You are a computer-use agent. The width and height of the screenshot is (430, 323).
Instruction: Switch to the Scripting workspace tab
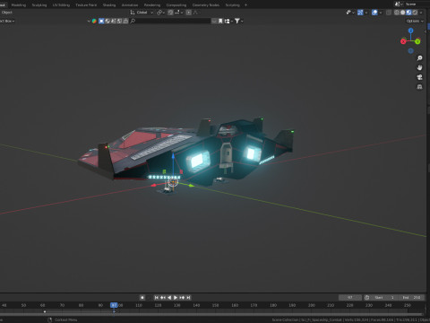coord(232,5)
